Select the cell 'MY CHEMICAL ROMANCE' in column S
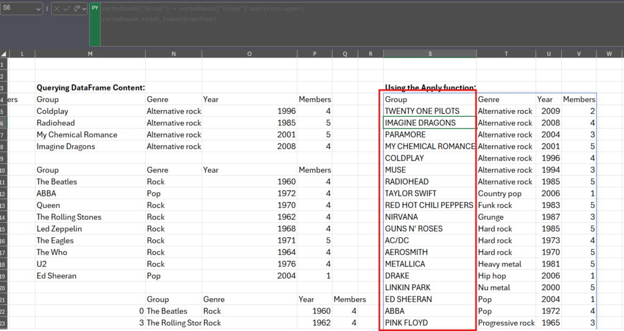 (x=430, y=146)
